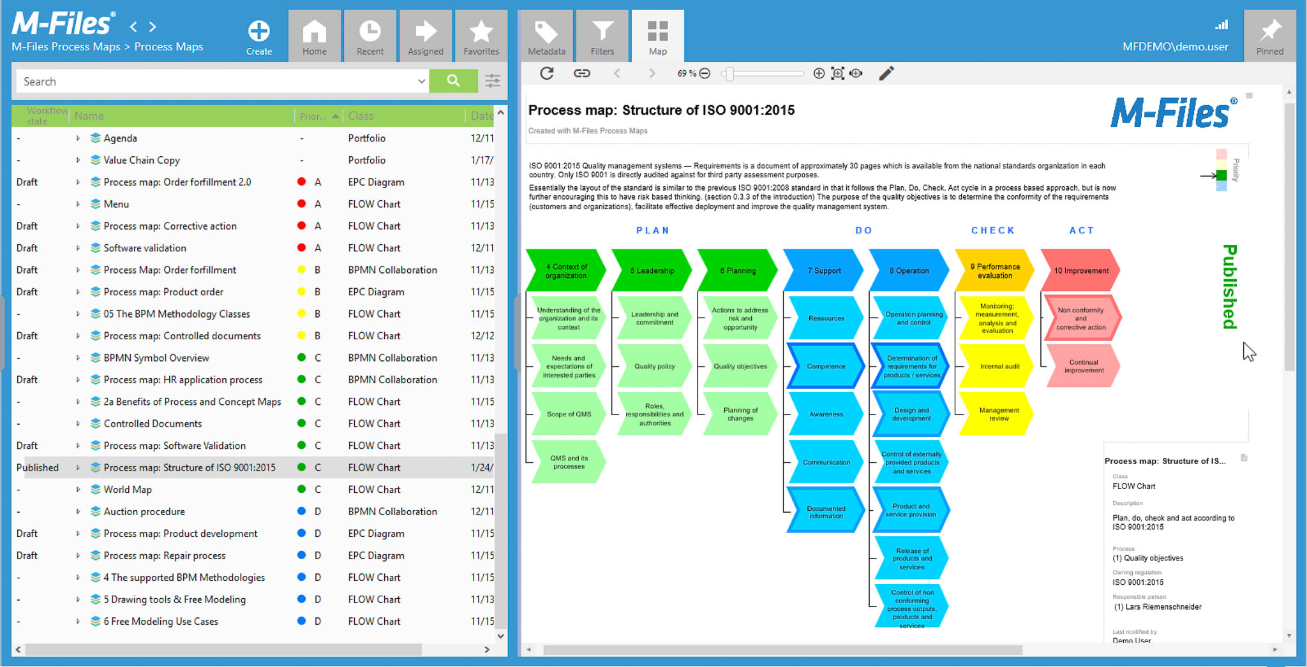The height and width of the screenshot is (667, 1307).
Task: Expand the Value Chain Copy row
Action: point(78,160)
